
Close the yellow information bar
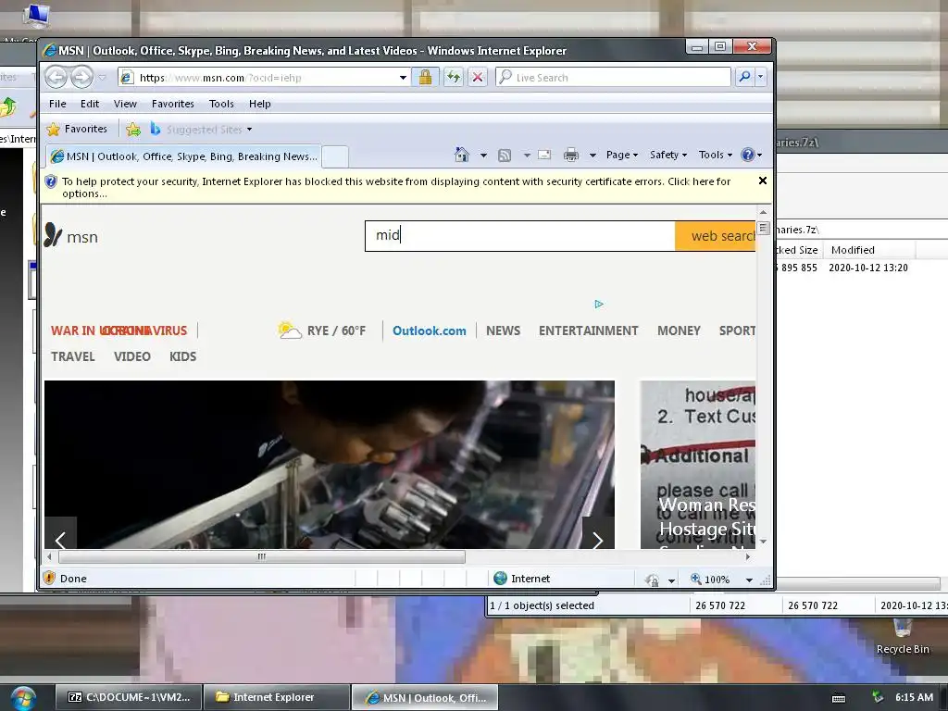pyautogui.click(x=763, y=181)
